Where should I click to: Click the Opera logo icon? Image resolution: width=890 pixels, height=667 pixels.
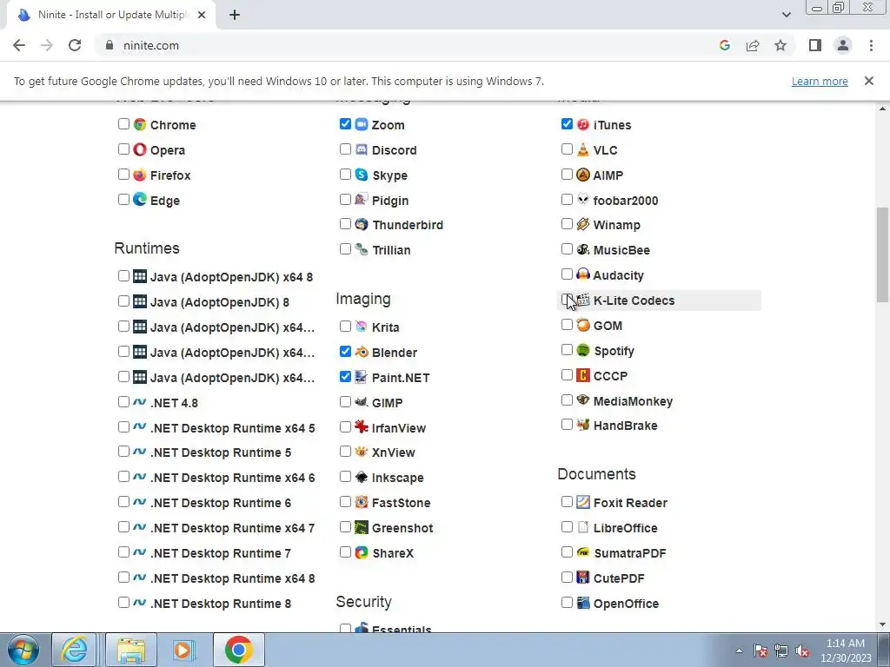pyautogui.click(x=140, y=149)
